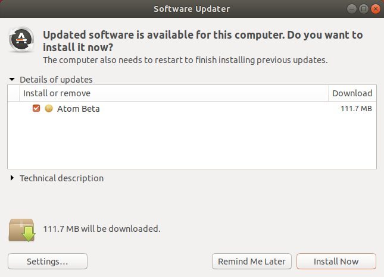384x277 pixels.
Task: Minimize the Software Updater window
Action: tap(352, 9)
